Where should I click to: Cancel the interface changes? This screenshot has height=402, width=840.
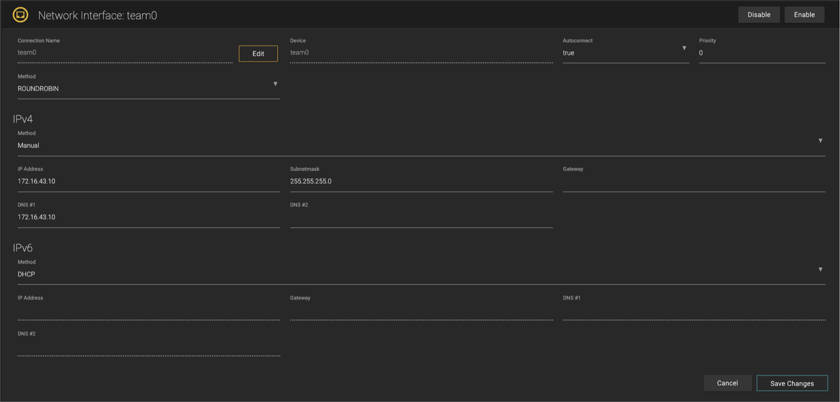point(727,383)
